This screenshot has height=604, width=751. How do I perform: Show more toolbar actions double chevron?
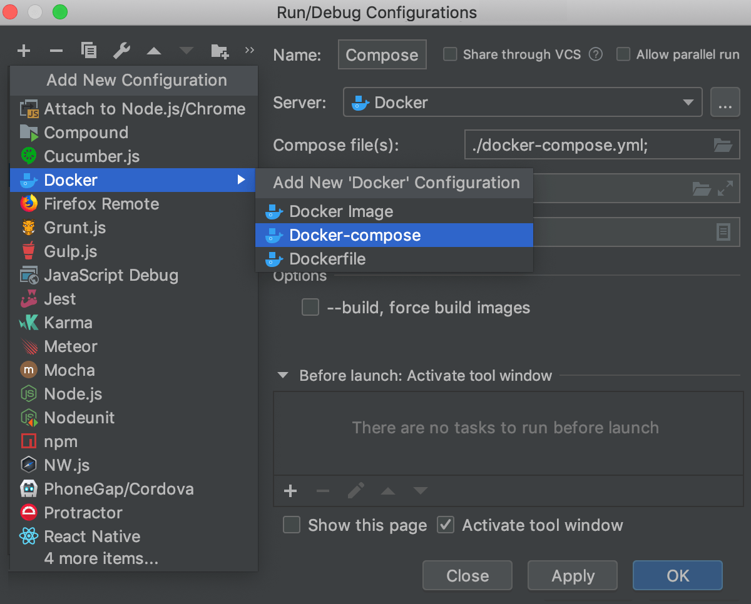(250, 50)
